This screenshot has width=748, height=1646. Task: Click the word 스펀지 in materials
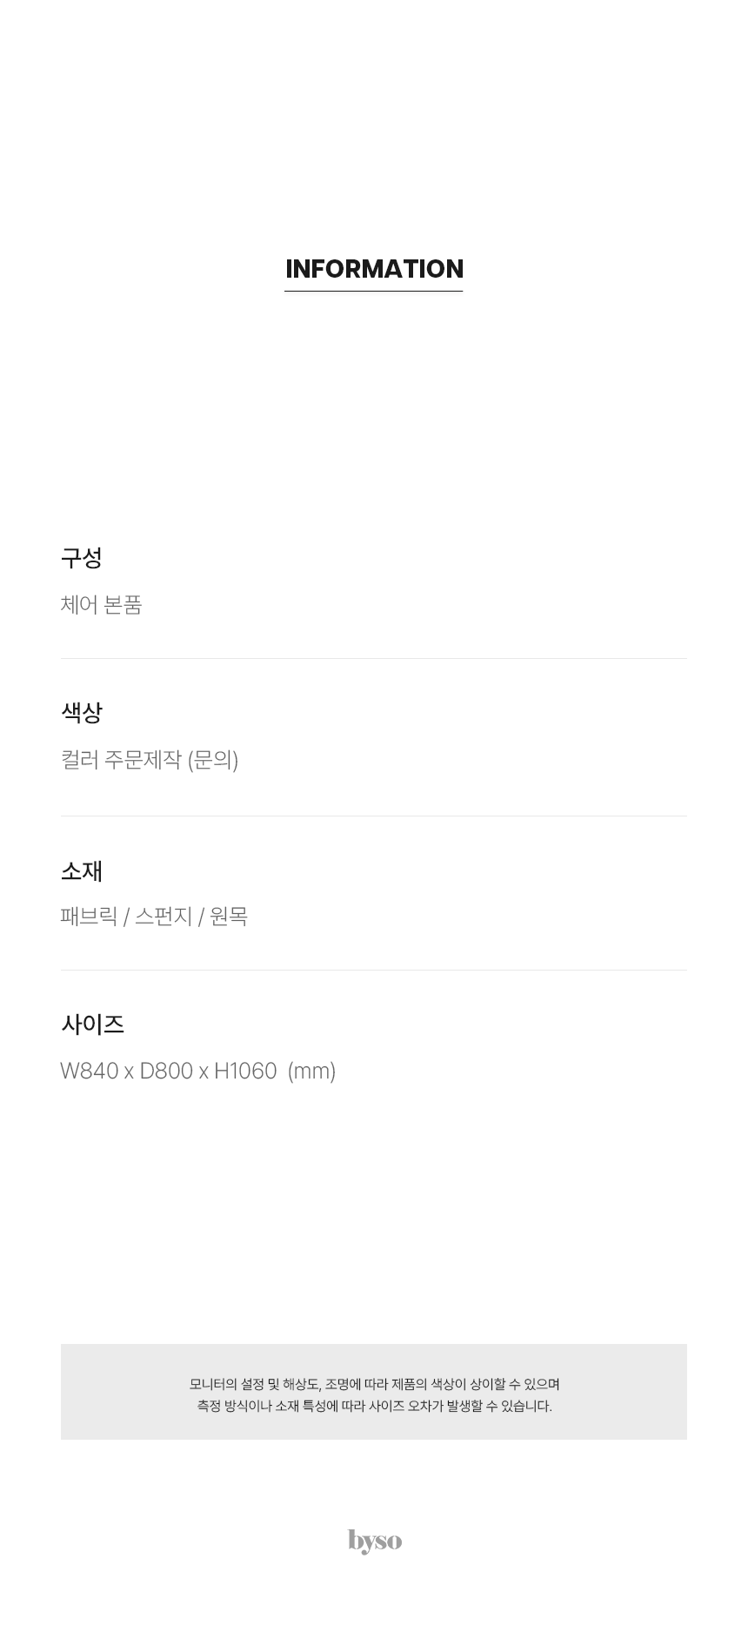[x=164, y=917]
